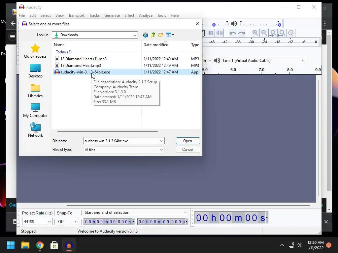Sort files by Date modified column header

(x=165, y=45)
